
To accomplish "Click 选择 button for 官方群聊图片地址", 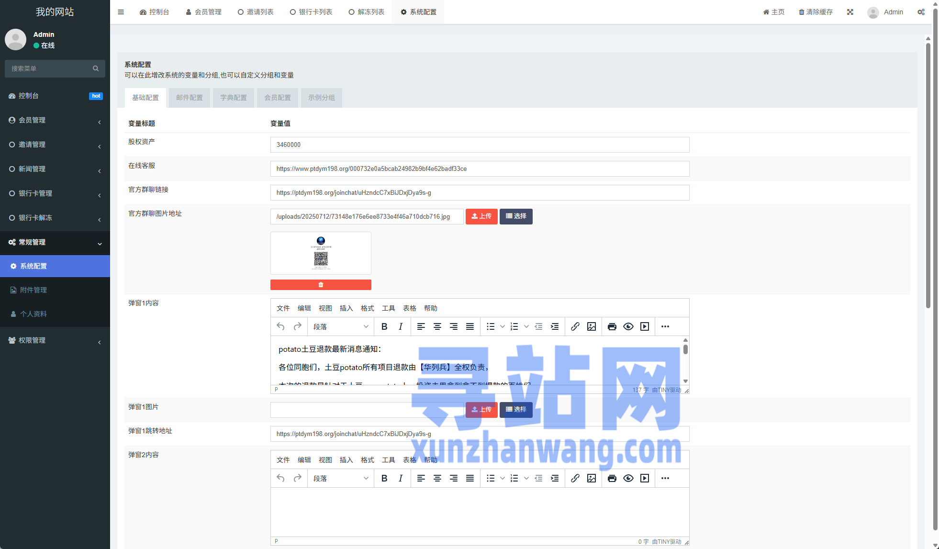I will coord(516,216).
